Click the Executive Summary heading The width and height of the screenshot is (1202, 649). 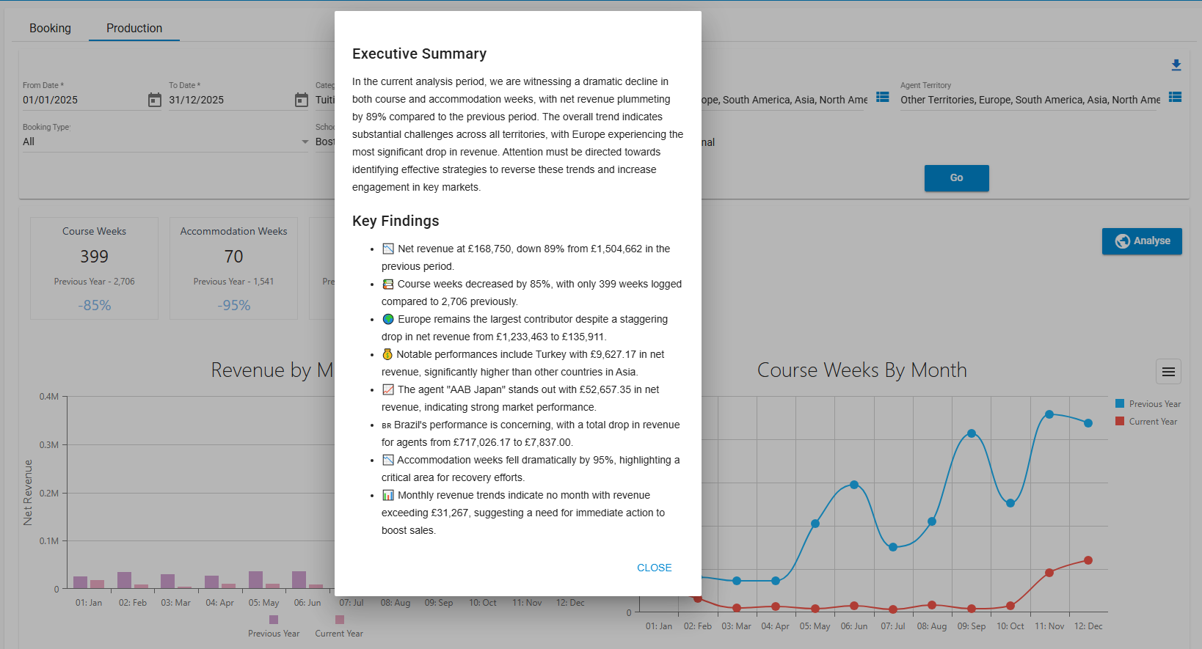(419, 54)
